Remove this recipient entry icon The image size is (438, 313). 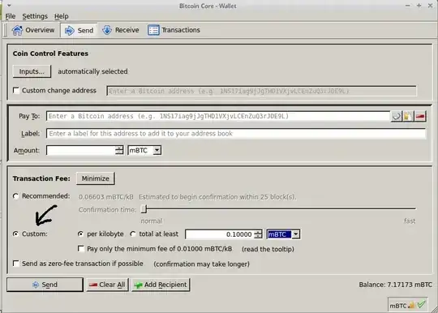[x=420, y=116]
